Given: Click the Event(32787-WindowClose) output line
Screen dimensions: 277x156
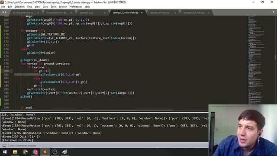Looking at the screenshot, I should pyautogui.click(x=52, y=133).
